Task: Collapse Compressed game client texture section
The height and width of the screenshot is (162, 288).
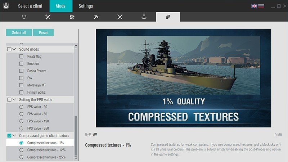Action: pos(14,136)
